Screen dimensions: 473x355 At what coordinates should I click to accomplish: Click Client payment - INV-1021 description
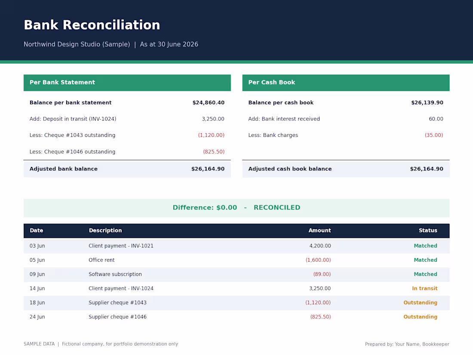tap(121, 246)
